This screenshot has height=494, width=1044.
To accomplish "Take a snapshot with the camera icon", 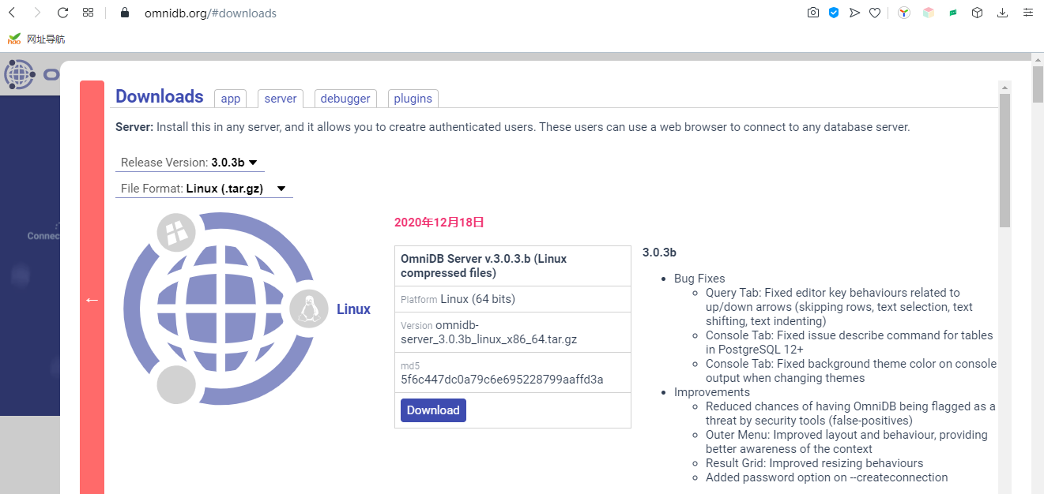I will pos(812,13).
